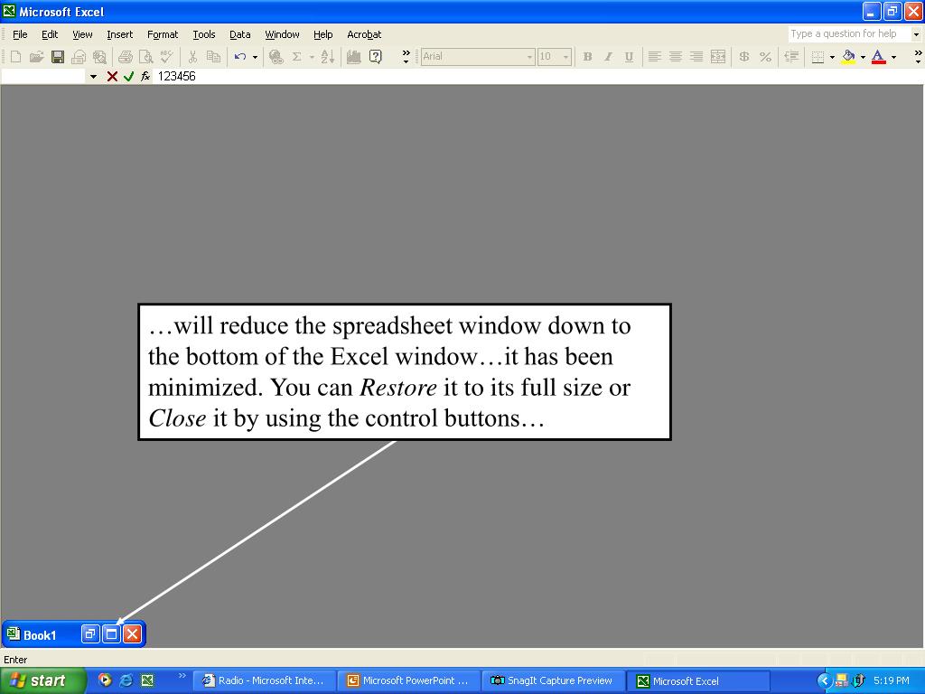The height and width of the screenshot is (694, 925).
Task: Open the Undo history dropdown arrow
Action: (x=255, y=57)
